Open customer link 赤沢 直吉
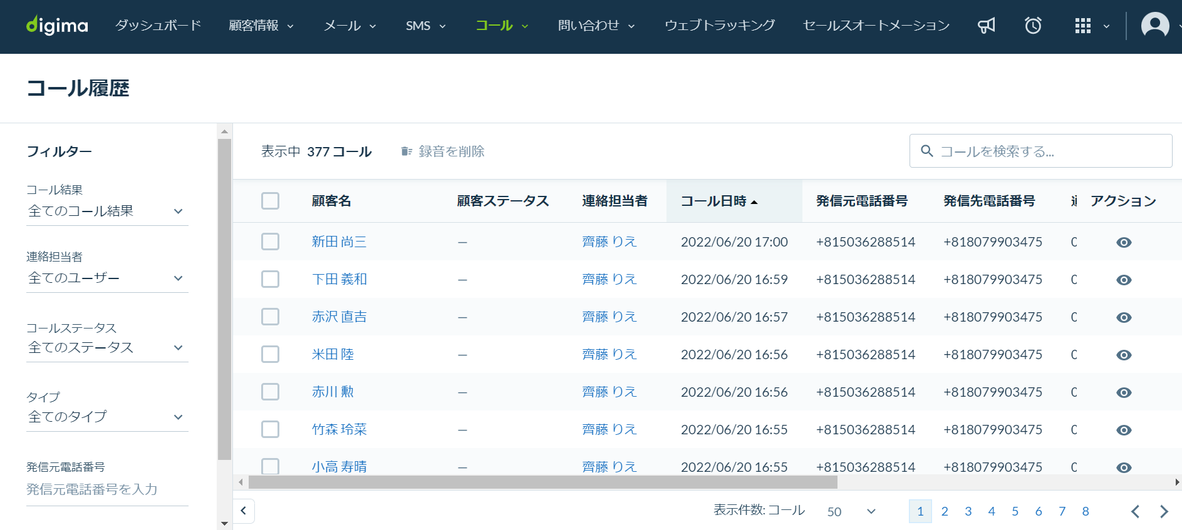The width and height of the screenshot is (1182, 530). coord(340,317)
